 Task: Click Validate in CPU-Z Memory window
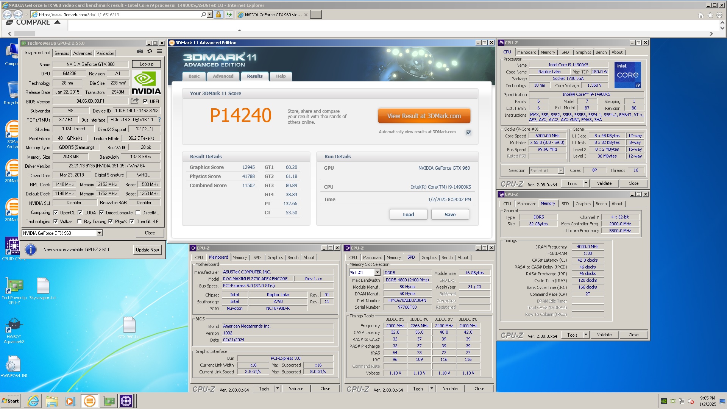(x=604, y=335)
